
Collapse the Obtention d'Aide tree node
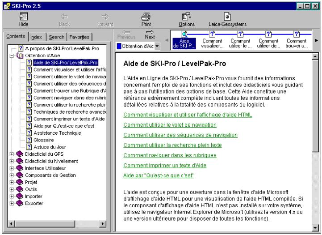(12, 56)
